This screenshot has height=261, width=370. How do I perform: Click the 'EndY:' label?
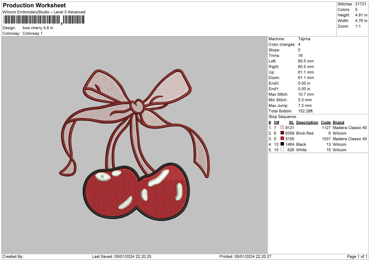pyautogui.click(x=274, y=89)
